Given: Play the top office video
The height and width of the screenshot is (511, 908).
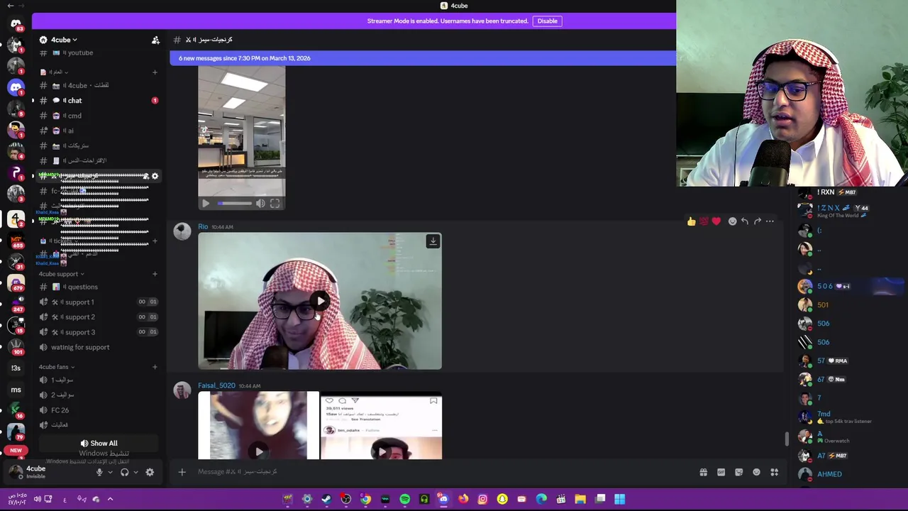Looking at the screenshot, I should pos(206,204).
